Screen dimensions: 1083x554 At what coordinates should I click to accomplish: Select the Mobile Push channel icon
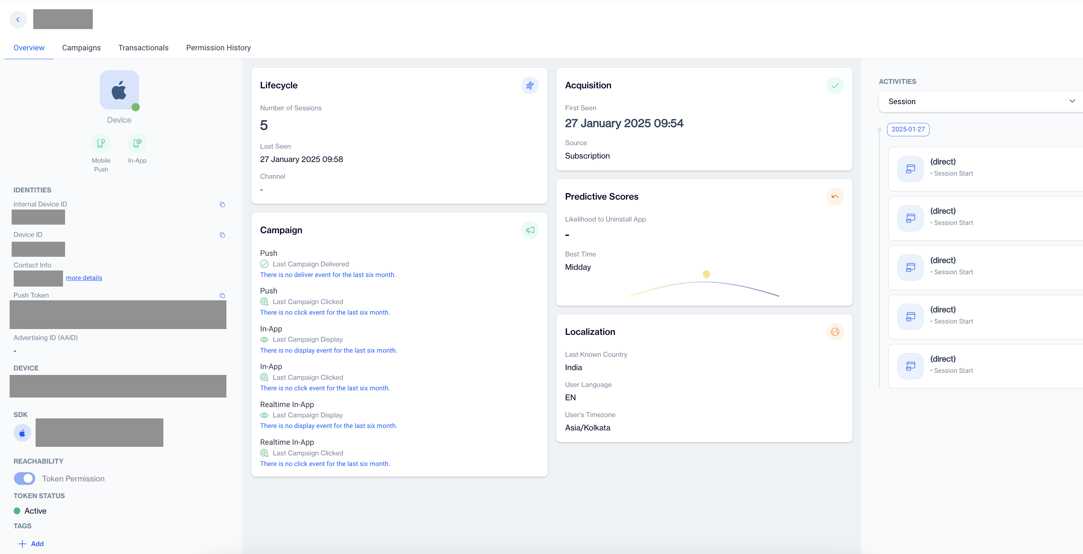[x=101, y=143]
